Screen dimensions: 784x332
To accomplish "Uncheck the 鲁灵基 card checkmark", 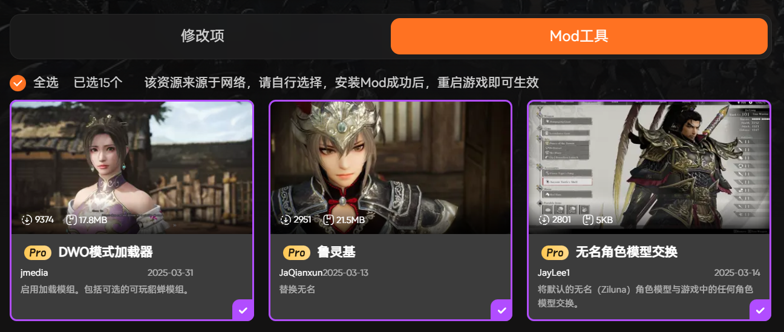I will (x=501, y=310).
